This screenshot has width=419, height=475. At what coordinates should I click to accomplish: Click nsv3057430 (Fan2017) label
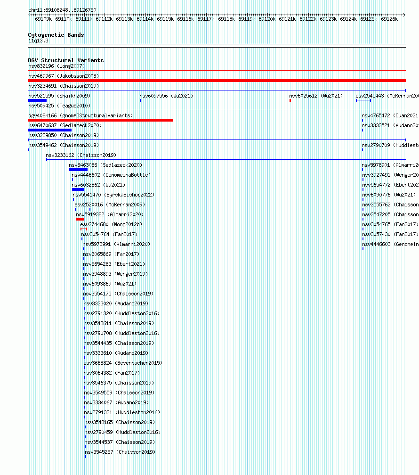[x=391, y=235]
